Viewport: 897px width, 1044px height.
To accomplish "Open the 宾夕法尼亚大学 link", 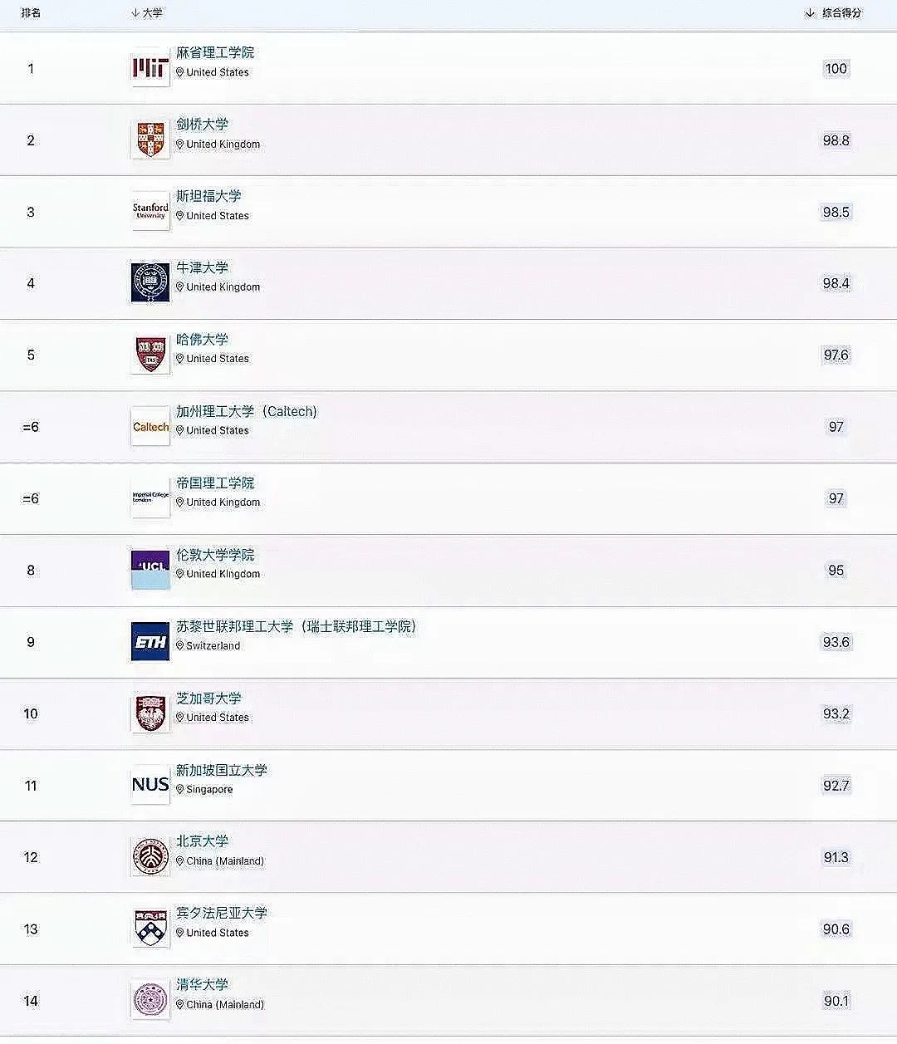I will click(222, 913).
